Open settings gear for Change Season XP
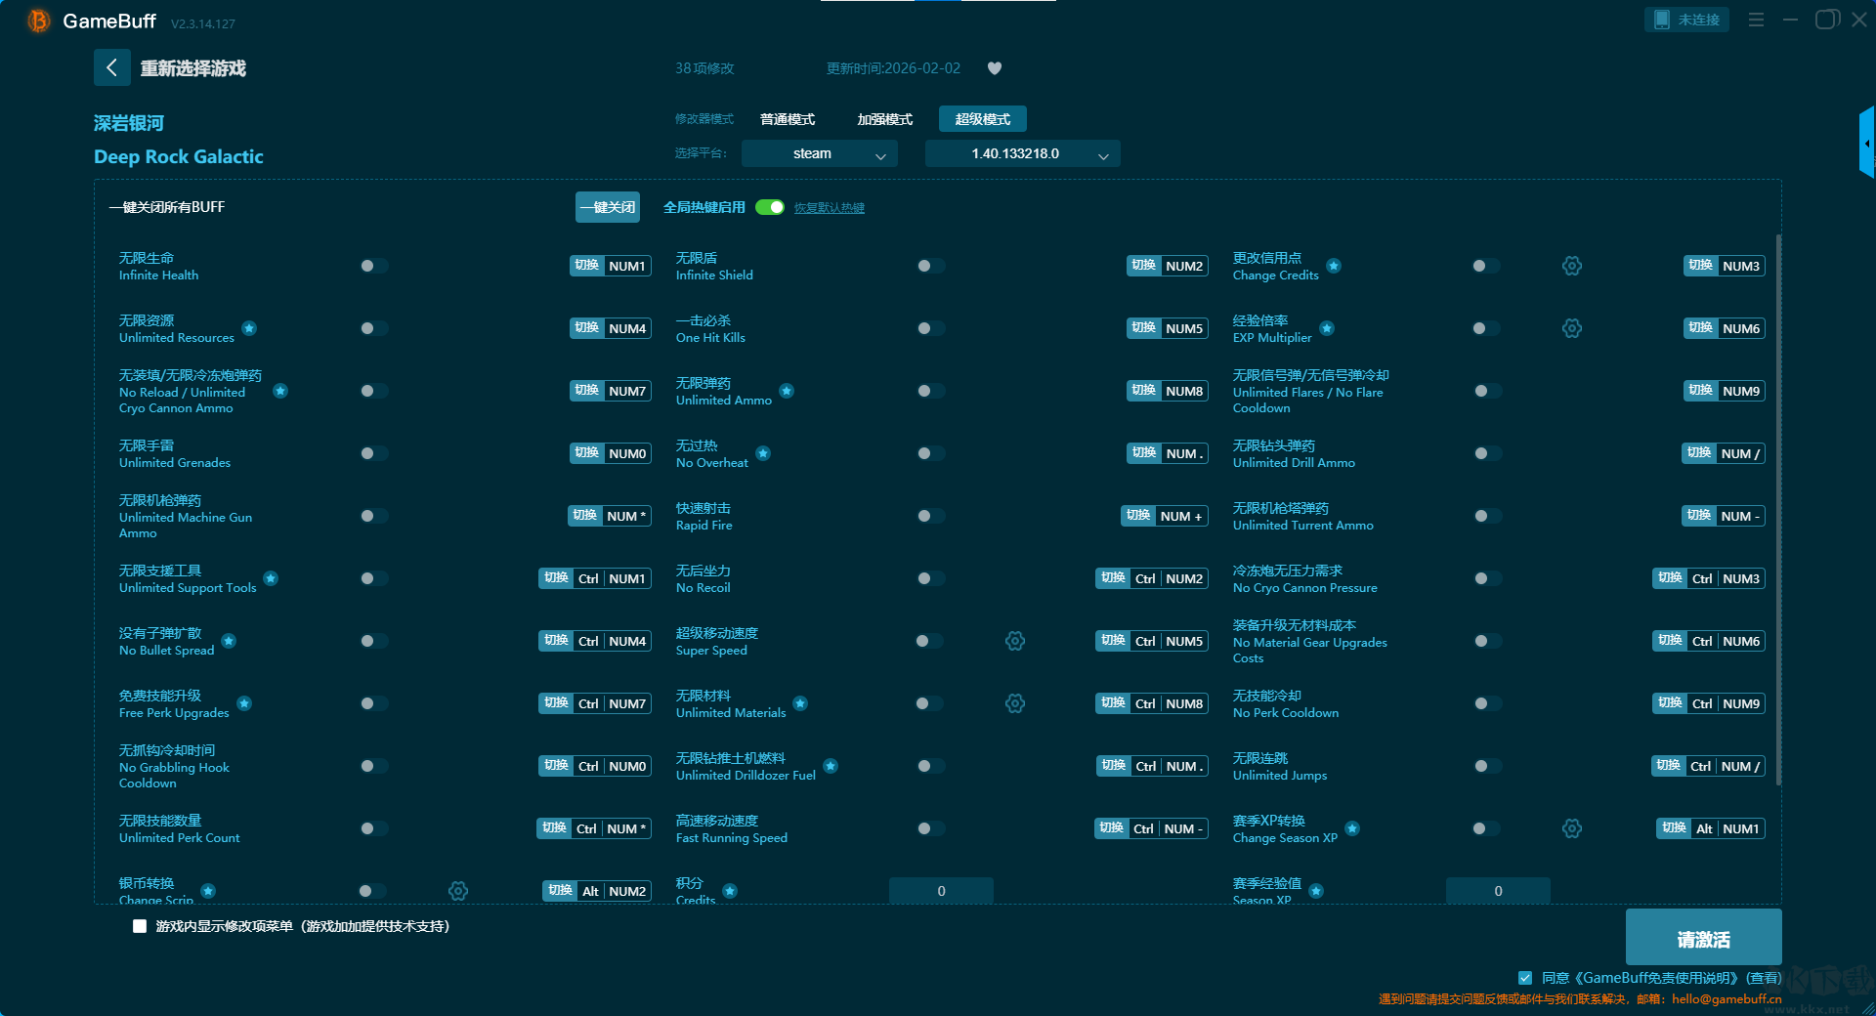The height and width of the screenshot is (1016, 1876). point(1571,828)
